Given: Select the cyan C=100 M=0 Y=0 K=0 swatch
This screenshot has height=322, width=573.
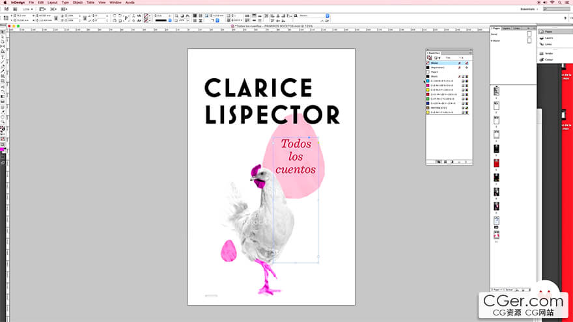Looking at the screenshot, I should [448, 81].
